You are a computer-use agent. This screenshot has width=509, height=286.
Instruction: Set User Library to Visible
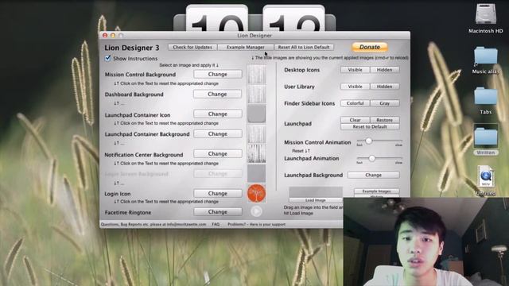pos(355,87)
